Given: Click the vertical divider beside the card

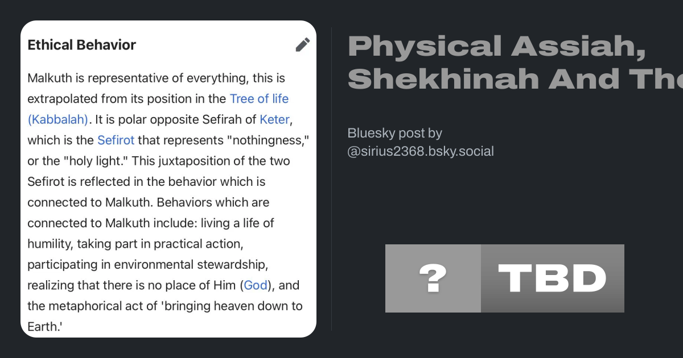Looking at the screenshot, I should point(332,179).
